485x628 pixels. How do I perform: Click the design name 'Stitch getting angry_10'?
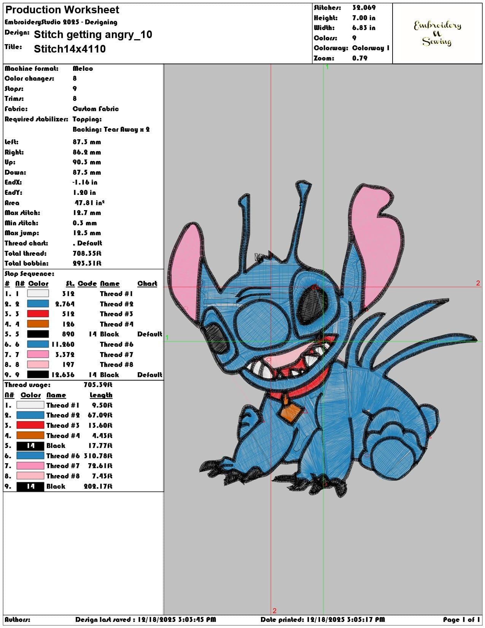coord(93,35)
